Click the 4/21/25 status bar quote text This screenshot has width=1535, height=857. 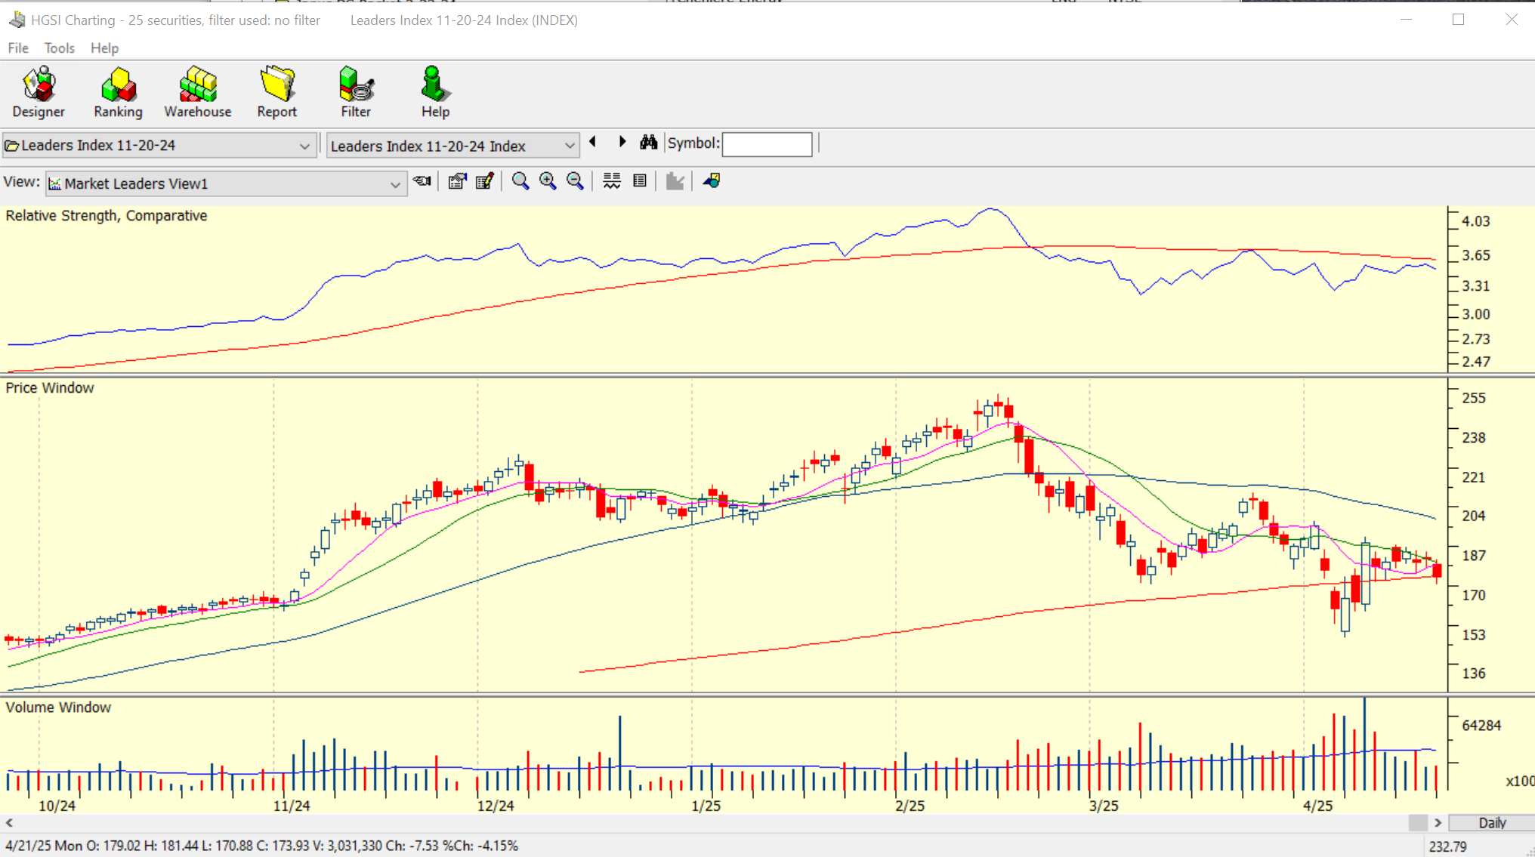point(261,846)
